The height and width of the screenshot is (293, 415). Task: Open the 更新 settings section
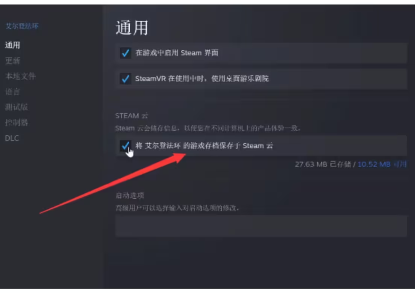click(13, 61)
